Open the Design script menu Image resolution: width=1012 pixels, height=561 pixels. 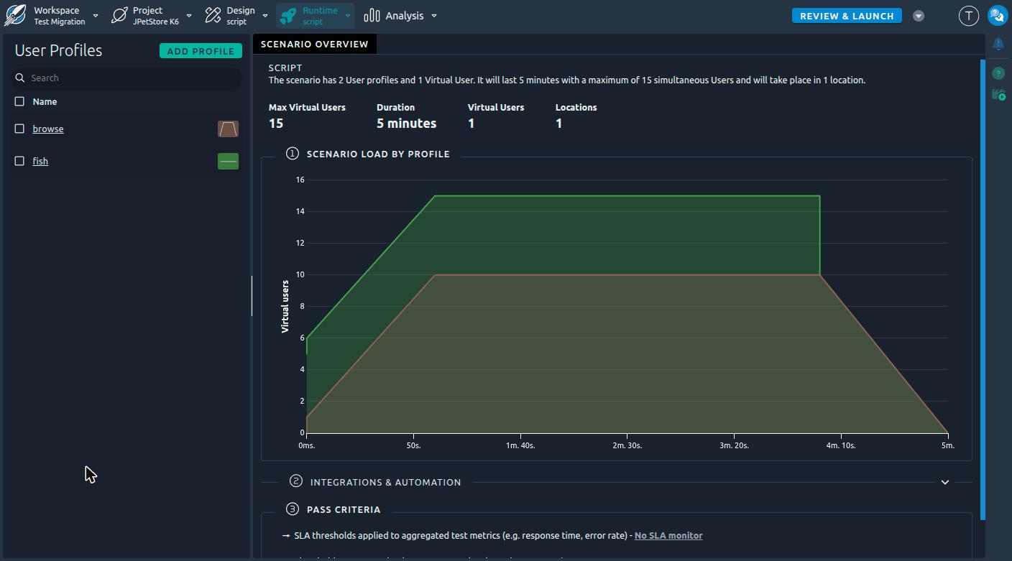240,16
